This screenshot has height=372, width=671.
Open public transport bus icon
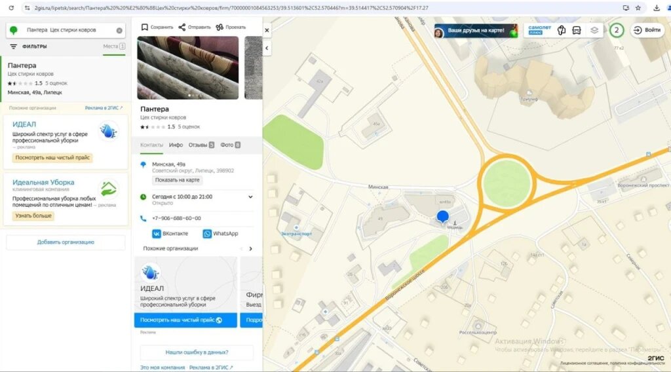577,30
